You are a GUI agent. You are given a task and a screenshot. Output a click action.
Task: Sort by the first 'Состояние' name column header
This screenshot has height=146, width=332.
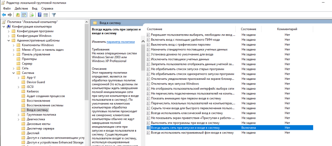pos(155,29)
